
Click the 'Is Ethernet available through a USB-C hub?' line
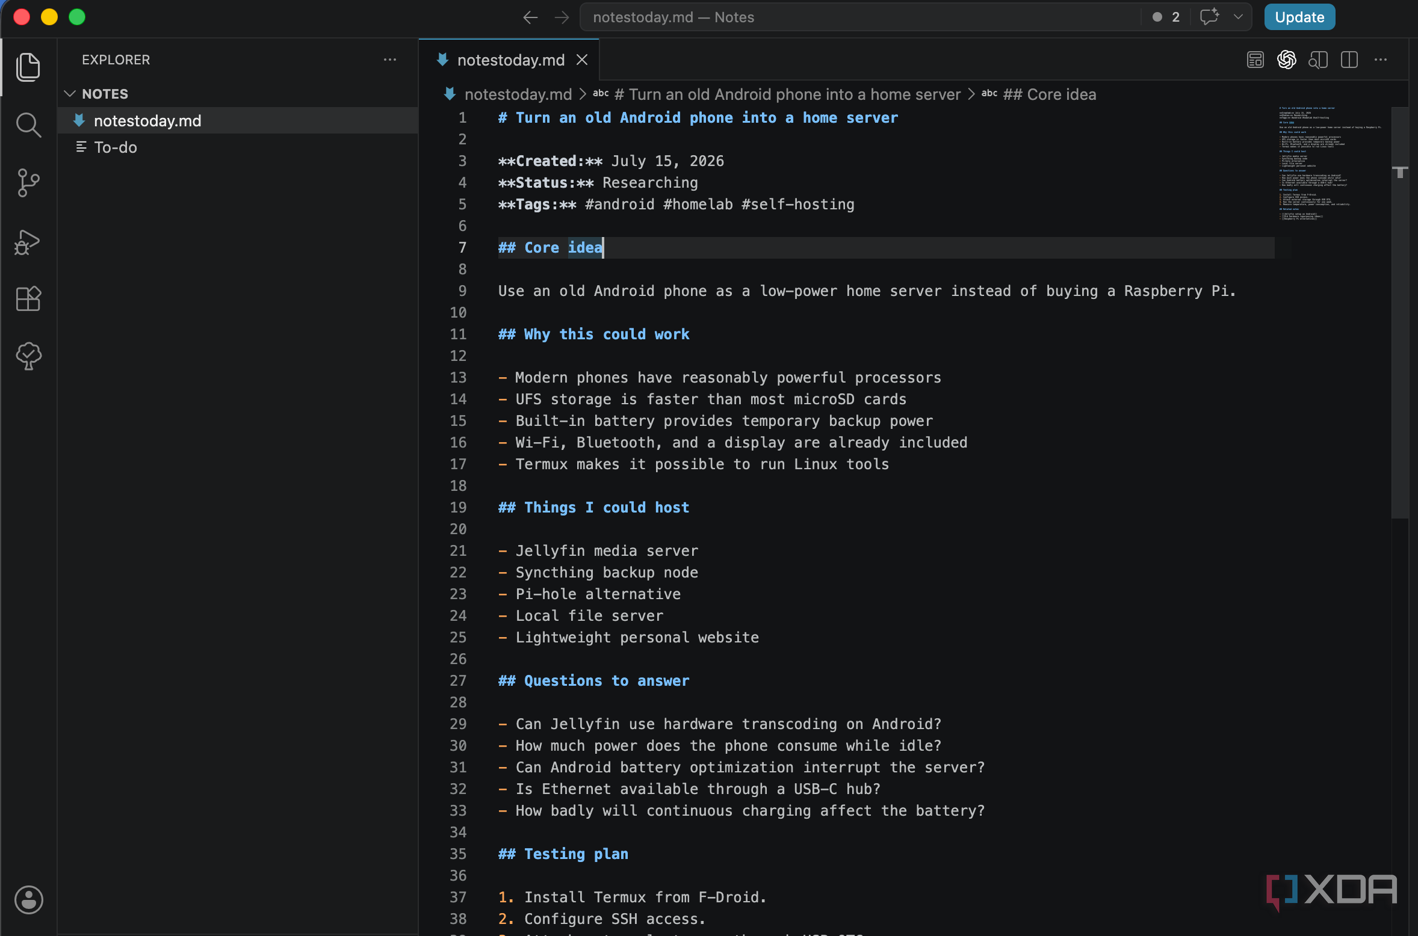pos(690,789)
